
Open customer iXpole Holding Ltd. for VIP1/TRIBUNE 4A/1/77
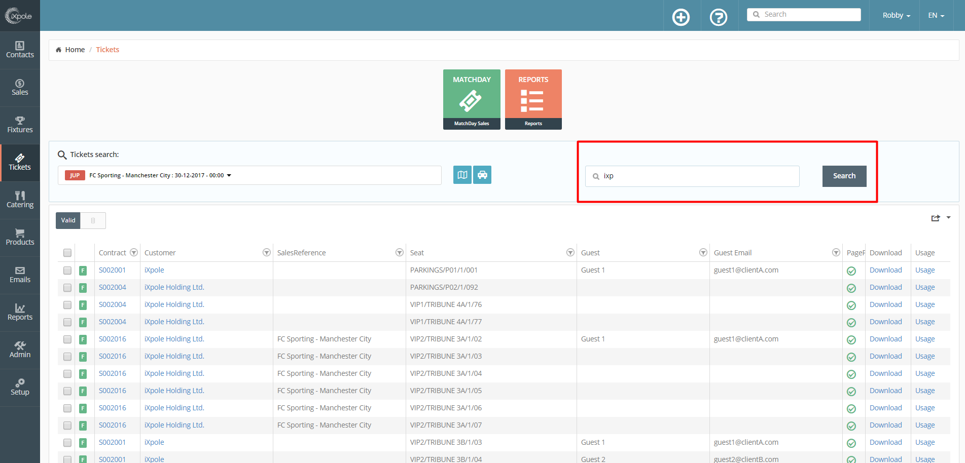(174, 322)
